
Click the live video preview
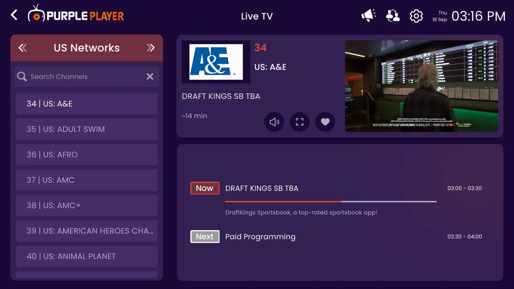(x=422, y=86)
